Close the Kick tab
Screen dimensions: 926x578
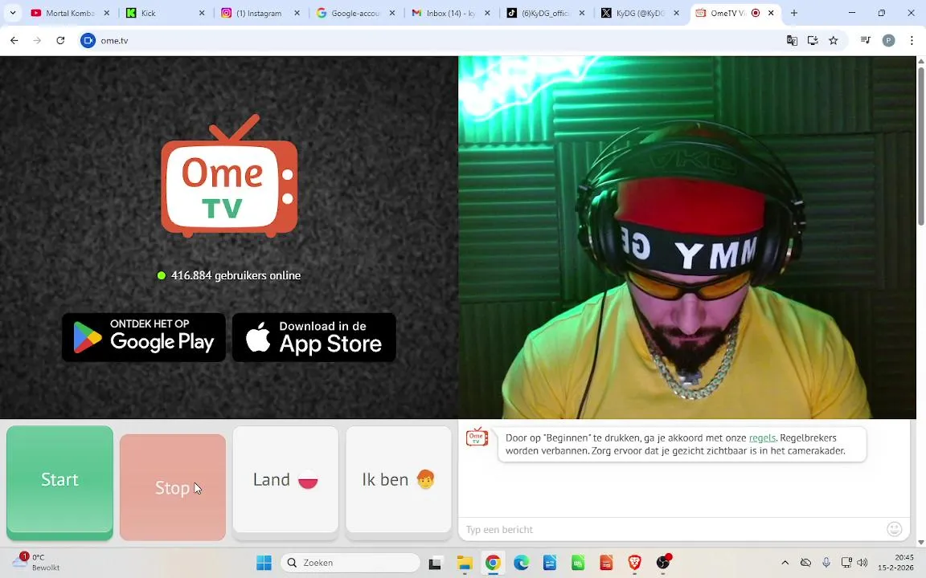[x=202, y=13]
